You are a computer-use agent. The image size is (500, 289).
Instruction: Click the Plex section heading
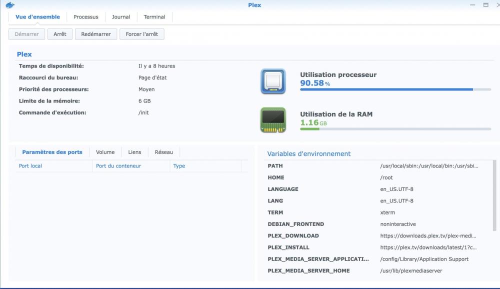pyautogui.click(x=24, y=54)
